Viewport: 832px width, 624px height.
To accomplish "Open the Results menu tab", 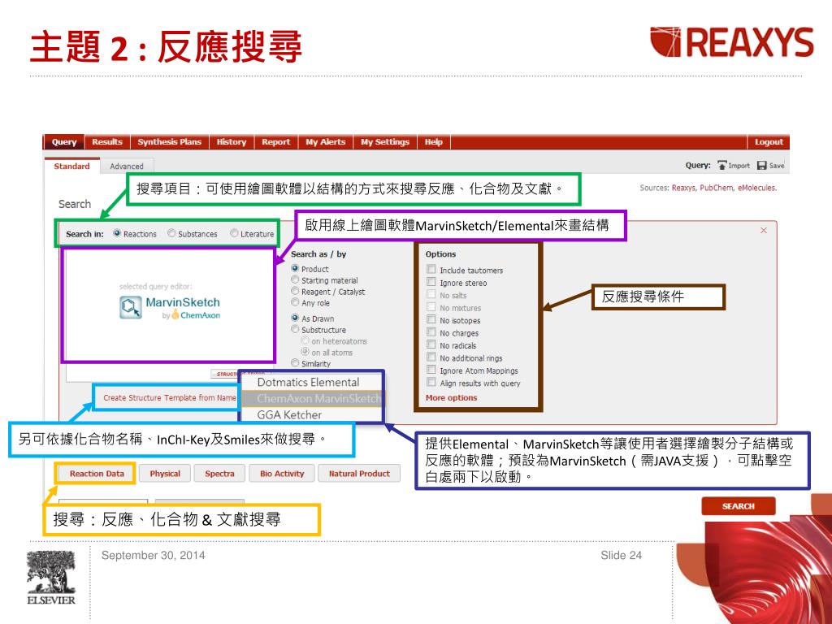I will coord(107,141).
